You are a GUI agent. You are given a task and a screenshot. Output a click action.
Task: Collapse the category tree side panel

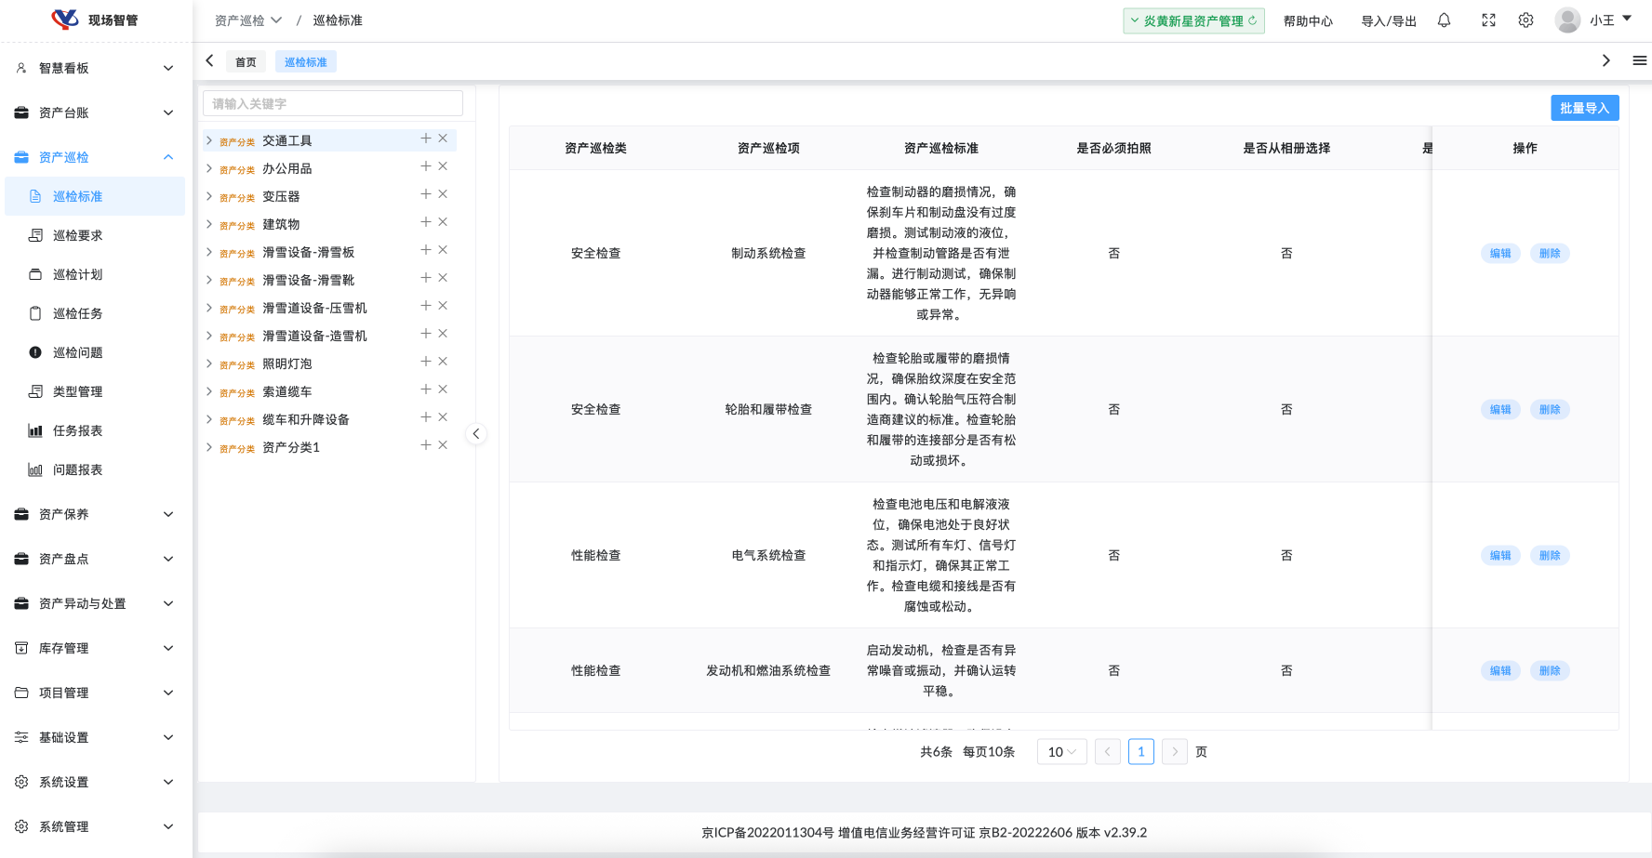(x=476, y=434)
